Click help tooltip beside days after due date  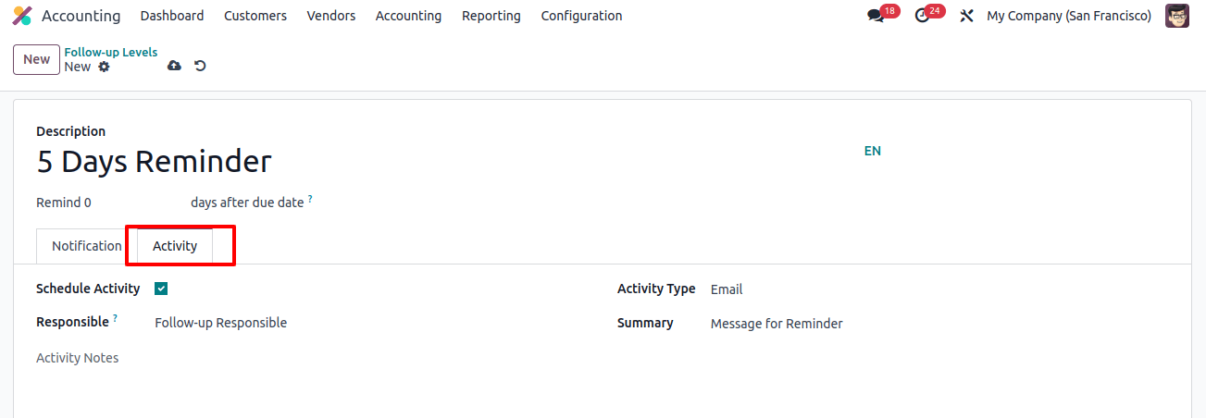[310, 199]
